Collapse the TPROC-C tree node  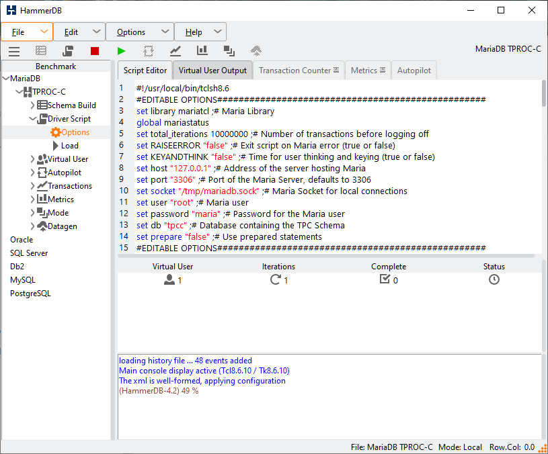pos(19,92)
